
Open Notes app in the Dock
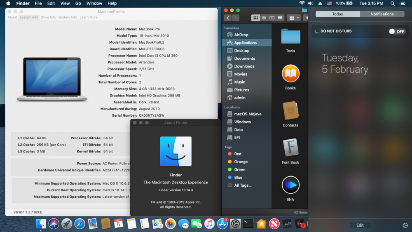[131, 224]
